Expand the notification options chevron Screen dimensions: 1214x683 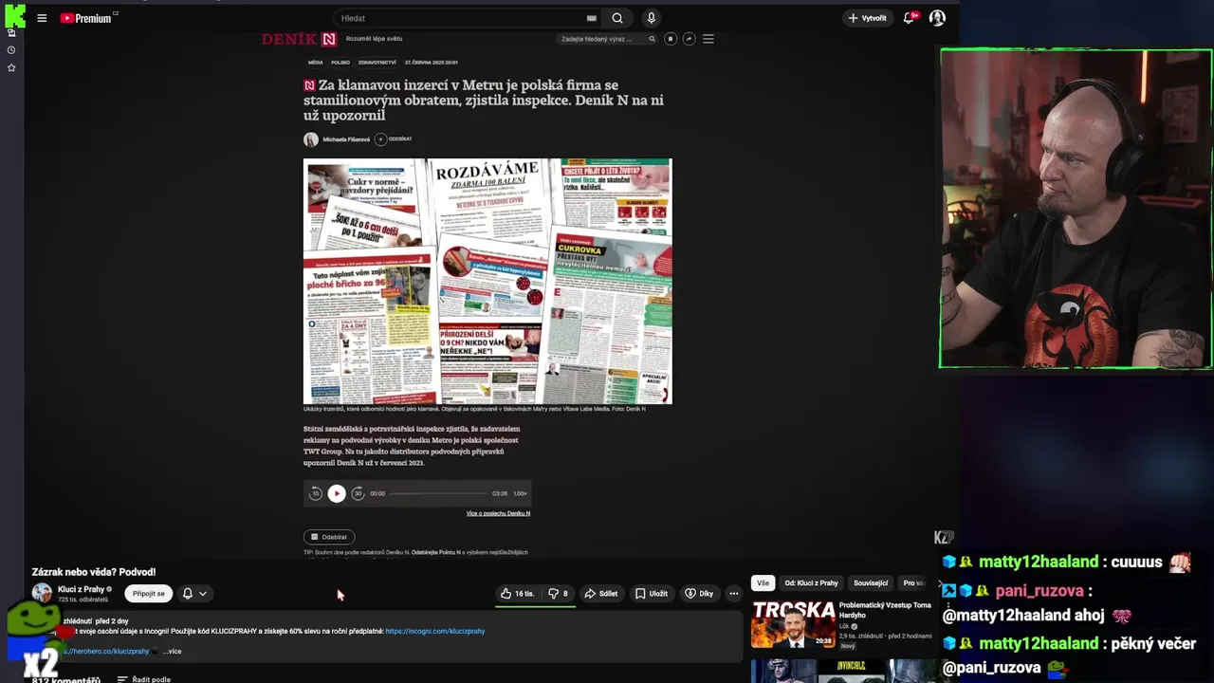[202, 594]
